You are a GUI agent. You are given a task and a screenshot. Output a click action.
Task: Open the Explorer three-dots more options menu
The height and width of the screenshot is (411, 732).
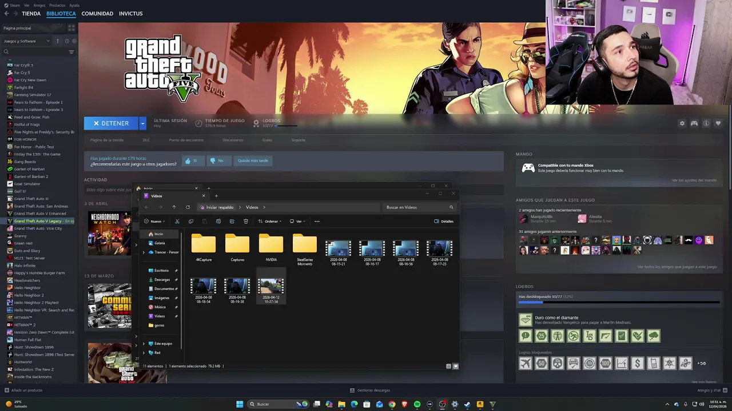click(x=317, y=221)
